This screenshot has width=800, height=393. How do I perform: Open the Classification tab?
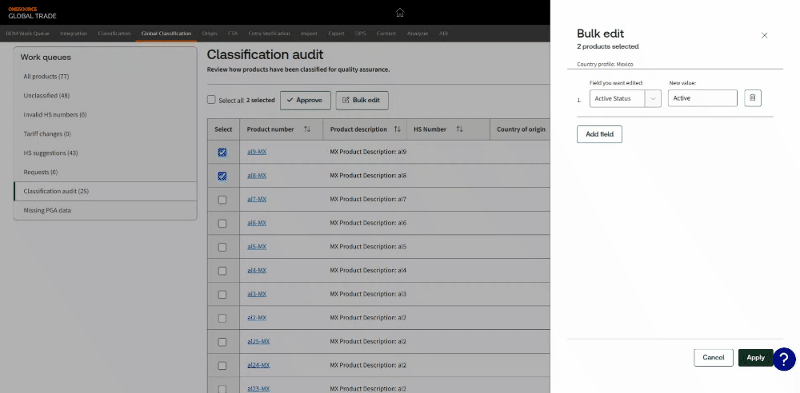(x=114, y=34)
